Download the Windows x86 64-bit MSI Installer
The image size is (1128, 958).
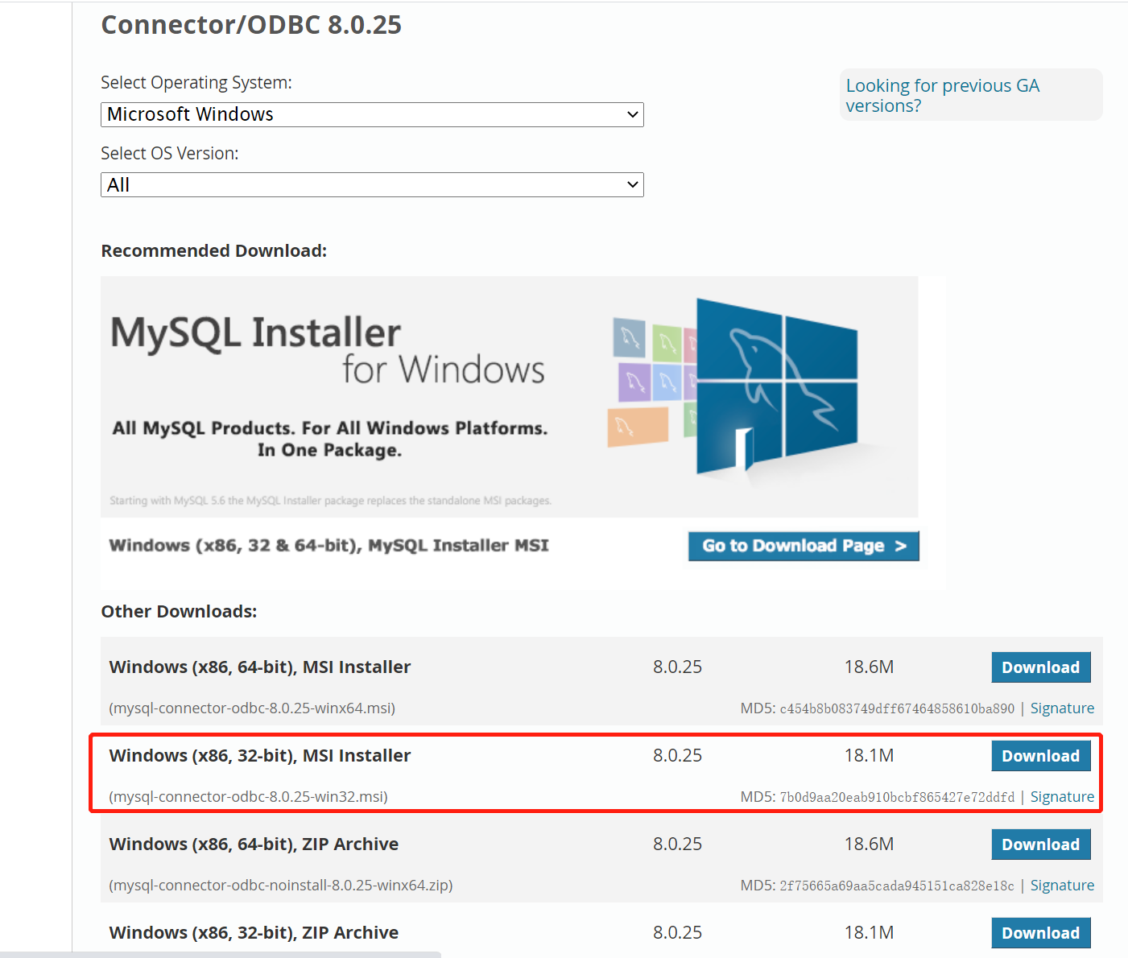pyautogui.click(x=1040, y=667)
